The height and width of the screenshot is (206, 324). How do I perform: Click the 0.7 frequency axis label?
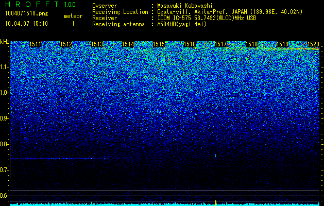tap(4, 170)
